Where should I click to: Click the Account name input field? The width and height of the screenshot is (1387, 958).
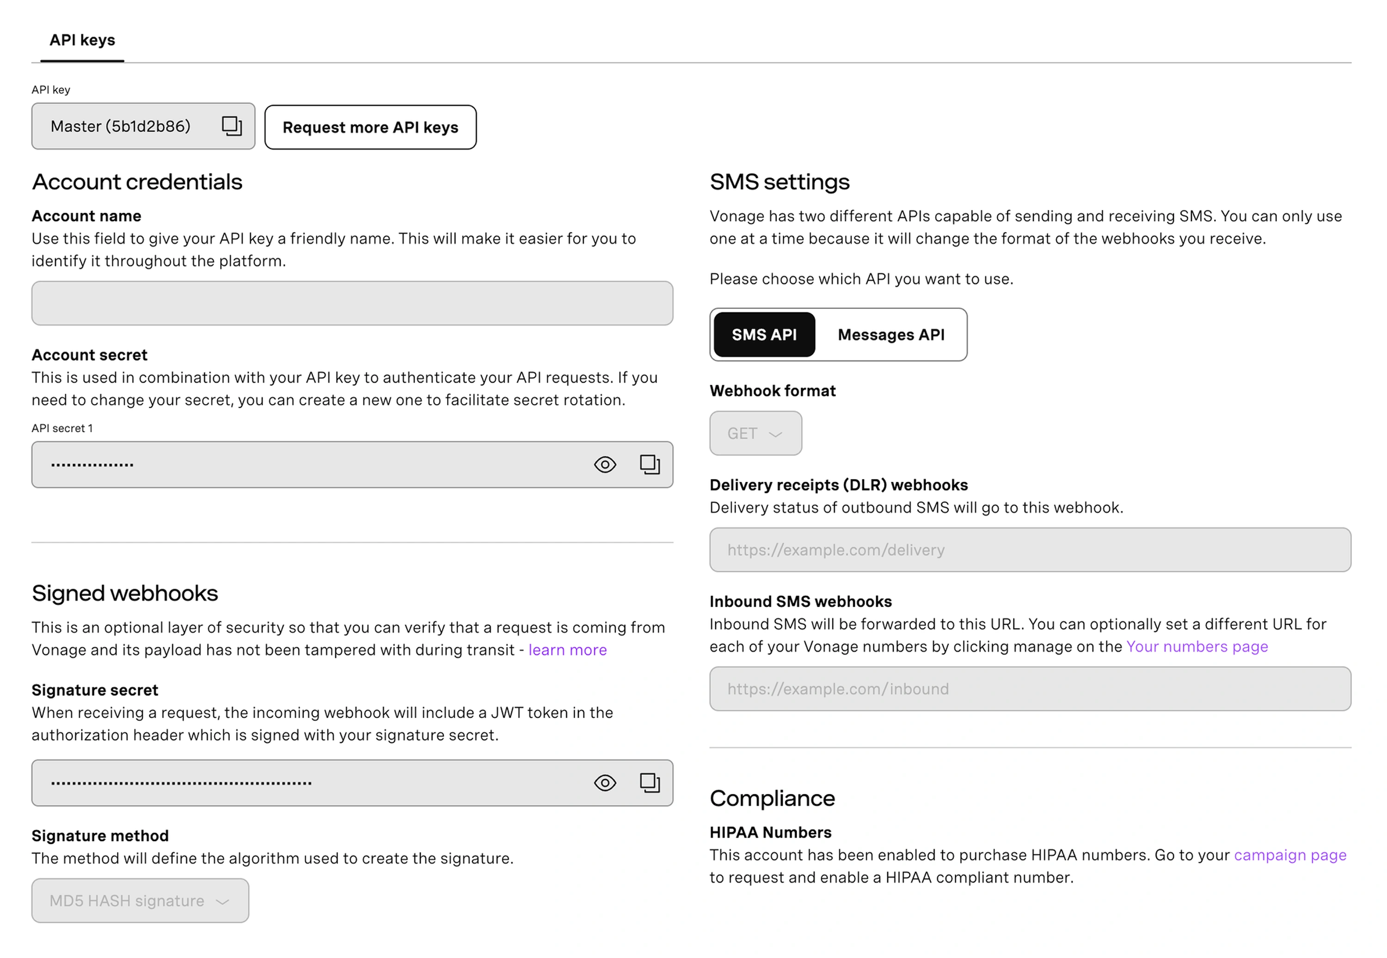[352, 303]
